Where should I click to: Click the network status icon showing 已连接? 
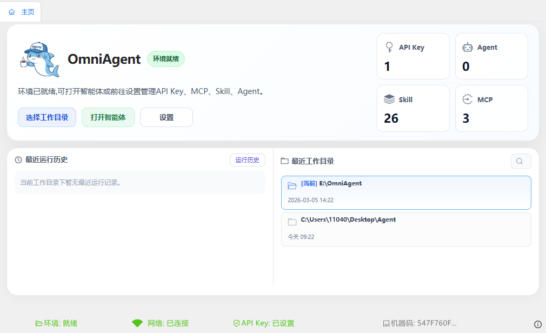pyautogui.click(x=137, y=323)
